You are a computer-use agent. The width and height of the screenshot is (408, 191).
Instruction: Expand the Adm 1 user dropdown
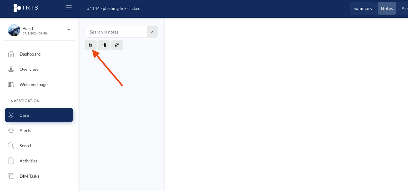tap(69, 30)
